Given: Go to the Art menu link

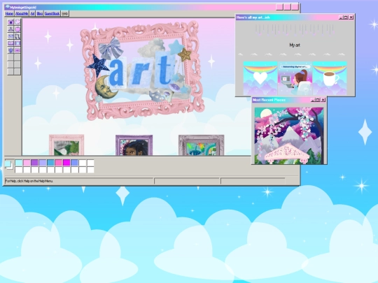Looking at the screenshot, I should [x=32, y=13].
